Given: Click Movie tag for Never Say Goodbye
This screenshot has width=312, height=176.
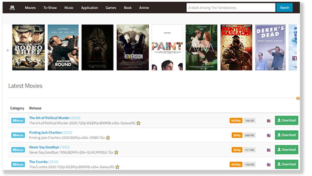Looking at the screenshot, I should click(x=18, y=150).
